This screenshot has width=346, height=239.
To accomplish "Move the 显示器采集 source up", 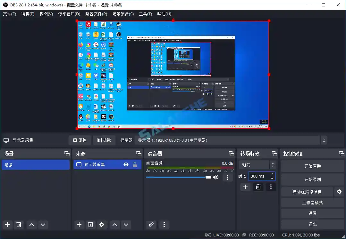I will click(114, 225).
